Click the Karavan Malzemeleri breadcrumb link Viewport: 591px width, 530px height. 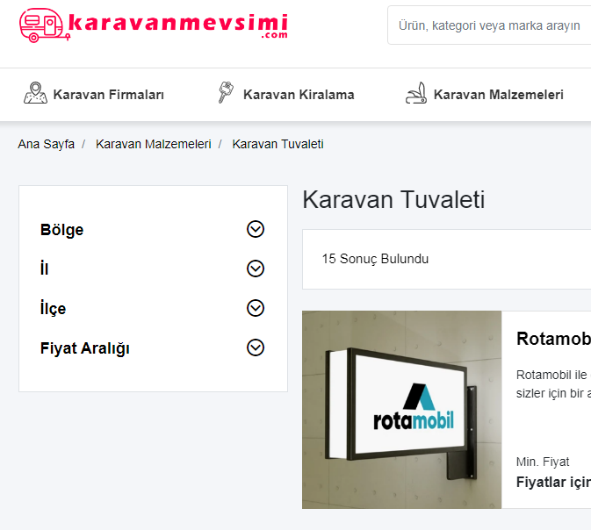[153, 144]
